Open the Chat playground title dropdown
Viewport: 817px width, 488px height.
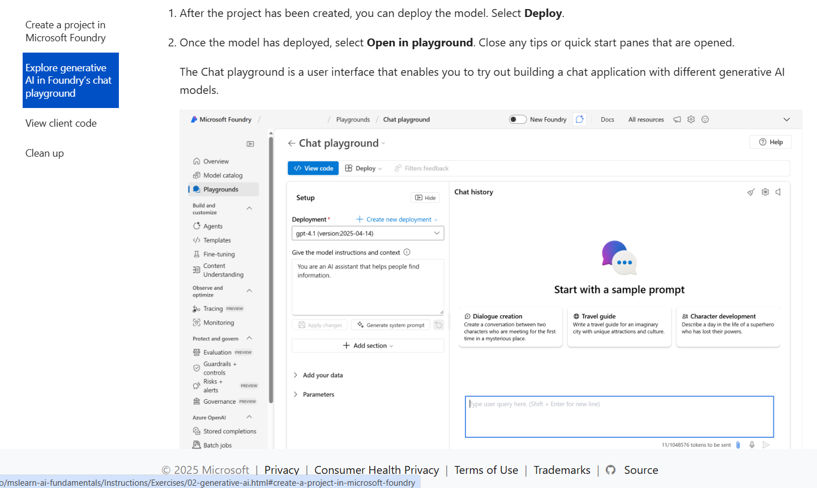point(383,144)
